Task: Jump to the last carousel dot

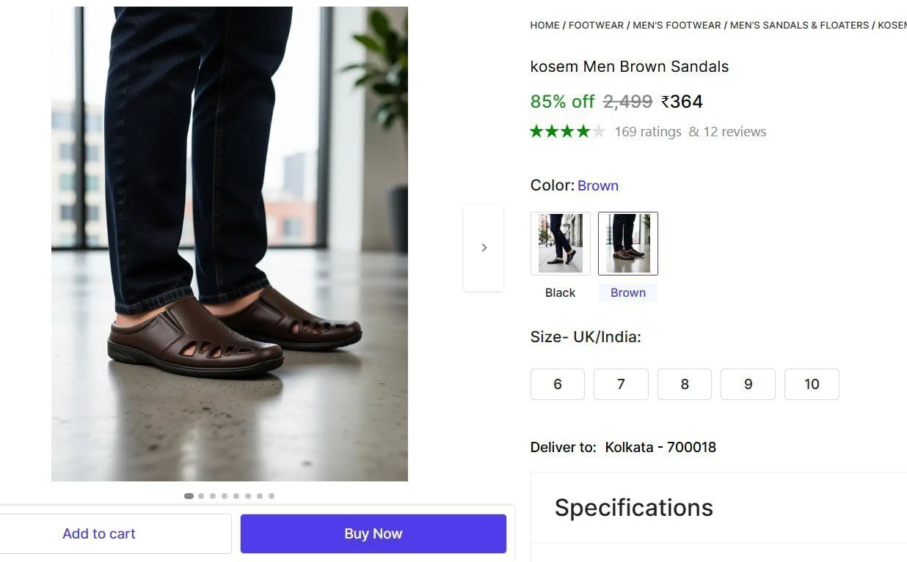Action: coord(272,496)
